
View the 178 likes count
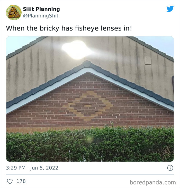tap(21, 181)
